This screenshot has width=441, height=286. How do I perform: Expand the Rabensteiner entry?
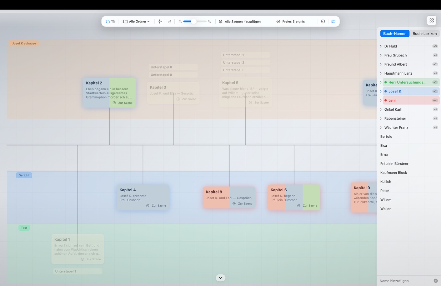381,119
